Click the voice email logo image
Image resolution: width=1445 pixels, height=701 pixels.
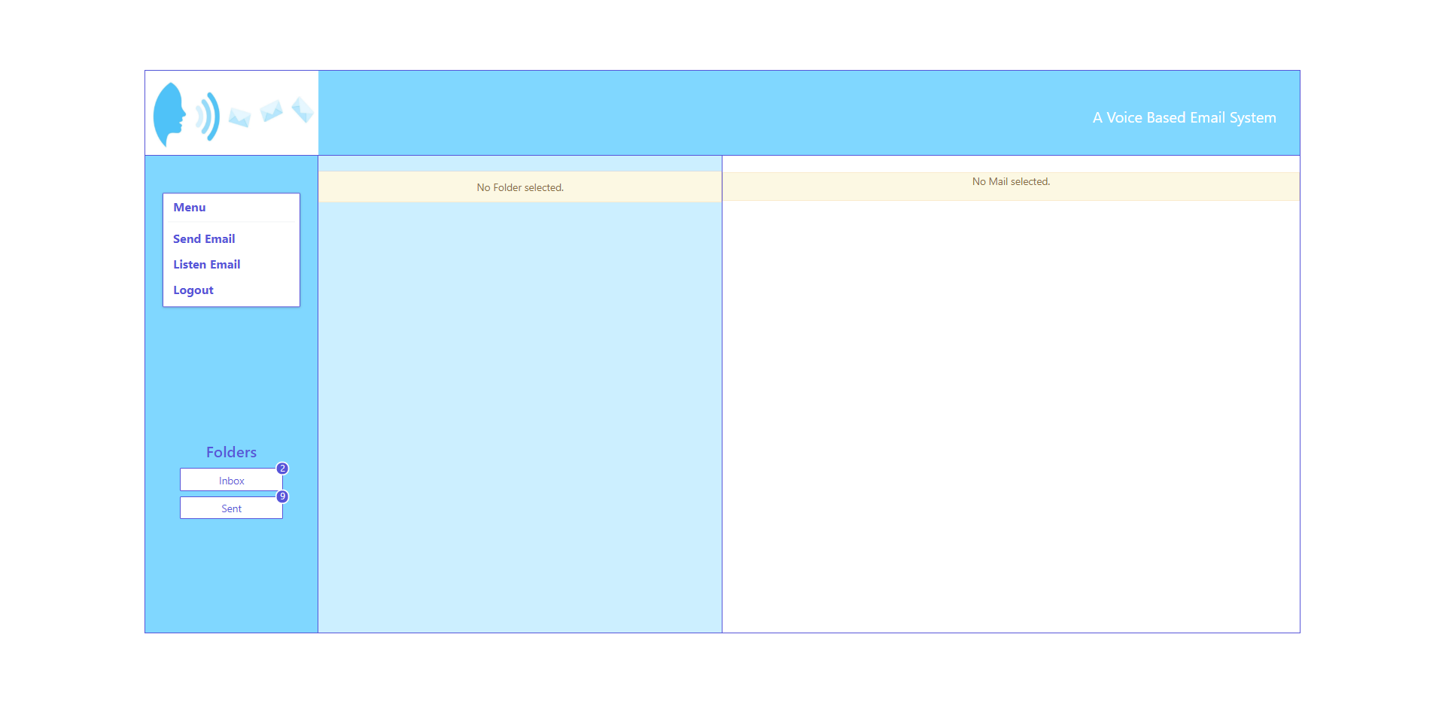[x=232, y=113]
